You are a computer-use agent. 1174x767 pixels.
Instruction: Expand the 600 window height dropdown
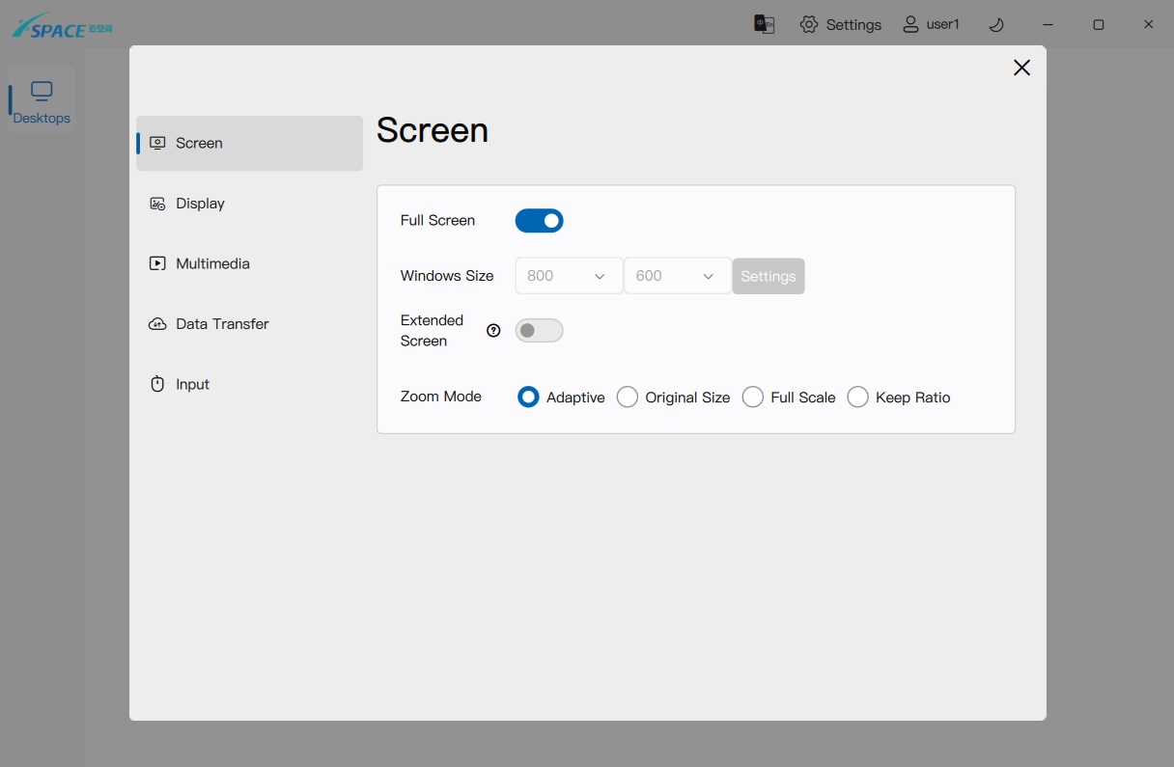click(677, 276)
